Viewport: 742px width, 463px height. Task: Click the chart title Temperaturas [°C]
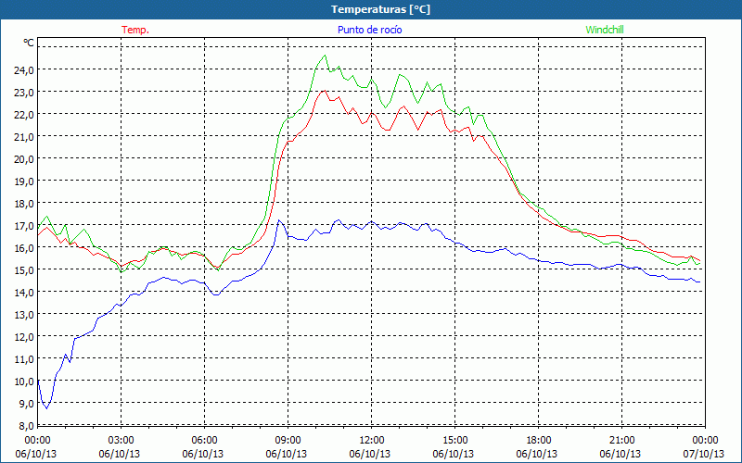coord(380,9)
